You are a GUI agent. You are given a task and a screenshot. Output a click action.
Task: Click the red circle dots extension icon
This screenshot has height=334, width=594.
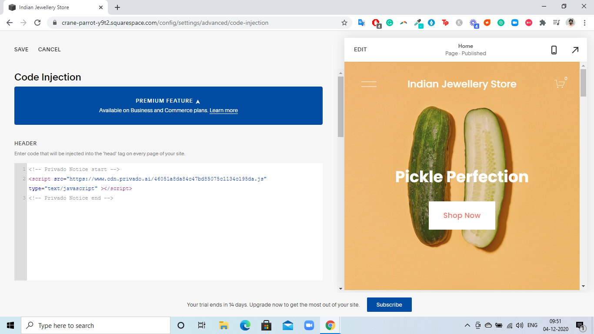click(529, 23)
